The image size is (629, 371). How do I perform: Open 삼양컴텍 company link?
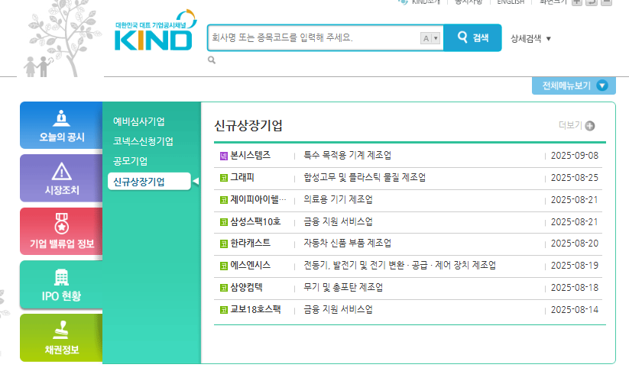pyautogui.click(x=246, y=287)
